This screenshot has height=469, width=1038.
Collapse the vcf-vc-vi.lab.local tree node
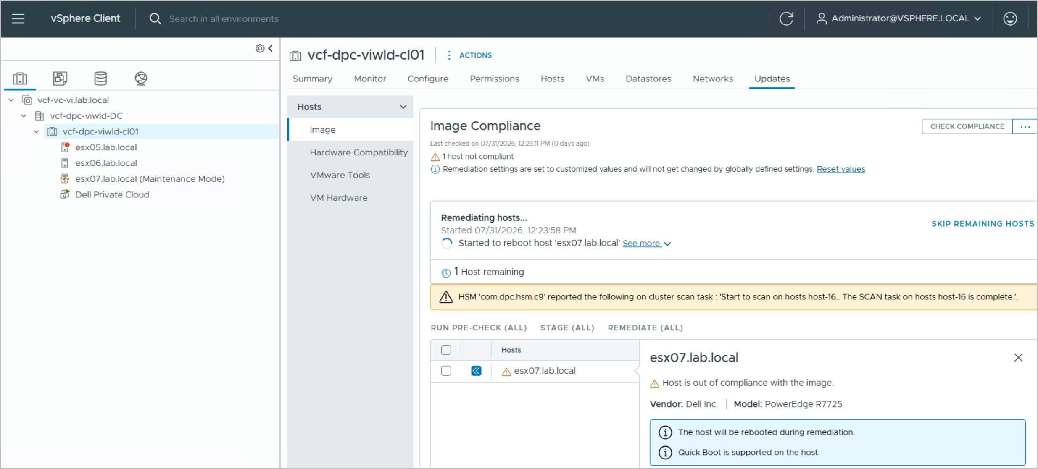click(x=11, y=100)
